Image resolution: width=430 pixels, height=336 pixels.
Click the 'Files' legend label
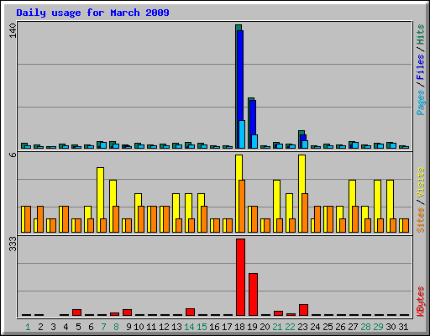pyautogui.click(x=420, y=67)
